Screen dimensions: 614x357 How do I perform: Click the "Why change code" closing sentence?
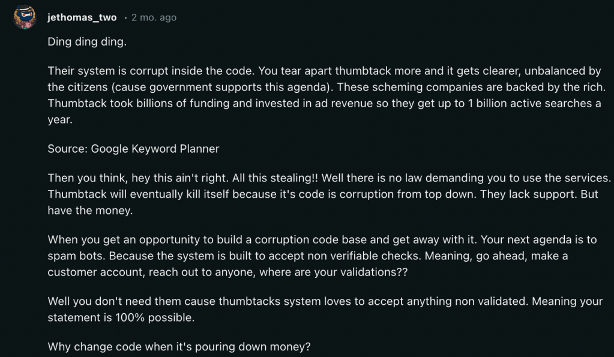coord(179,346)
